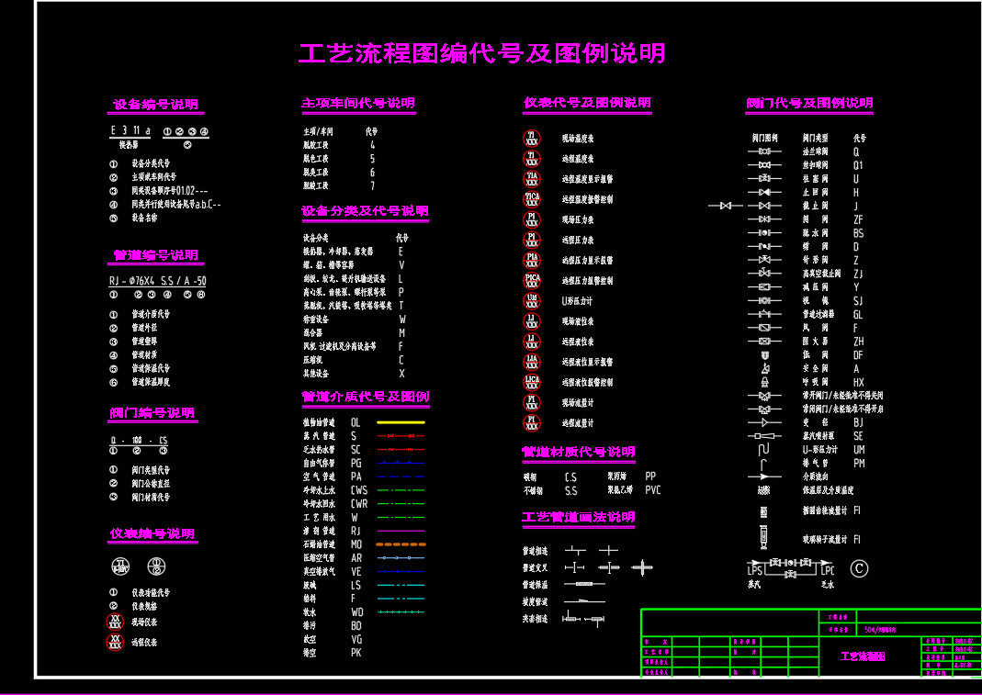
Task: Select the 坡度管道 sloped pipe symbol
Action: 584,601
